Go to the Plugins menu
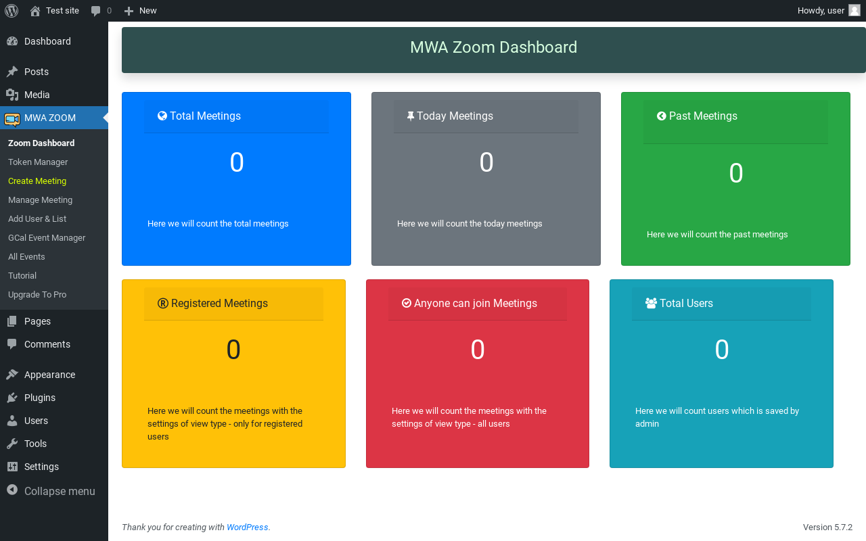This screenshot has width=866, height=541. [54, 398]
